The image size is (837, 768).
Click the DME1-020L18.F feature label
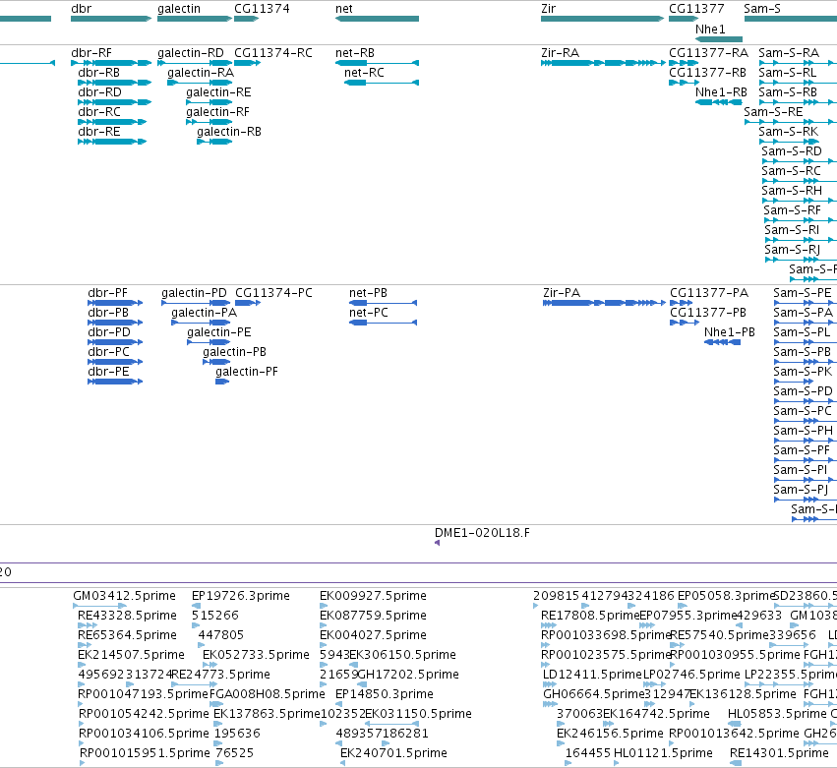pyautogui.click(x=483, y=533)
